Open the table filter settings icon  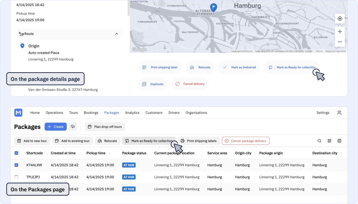[330, 141]
